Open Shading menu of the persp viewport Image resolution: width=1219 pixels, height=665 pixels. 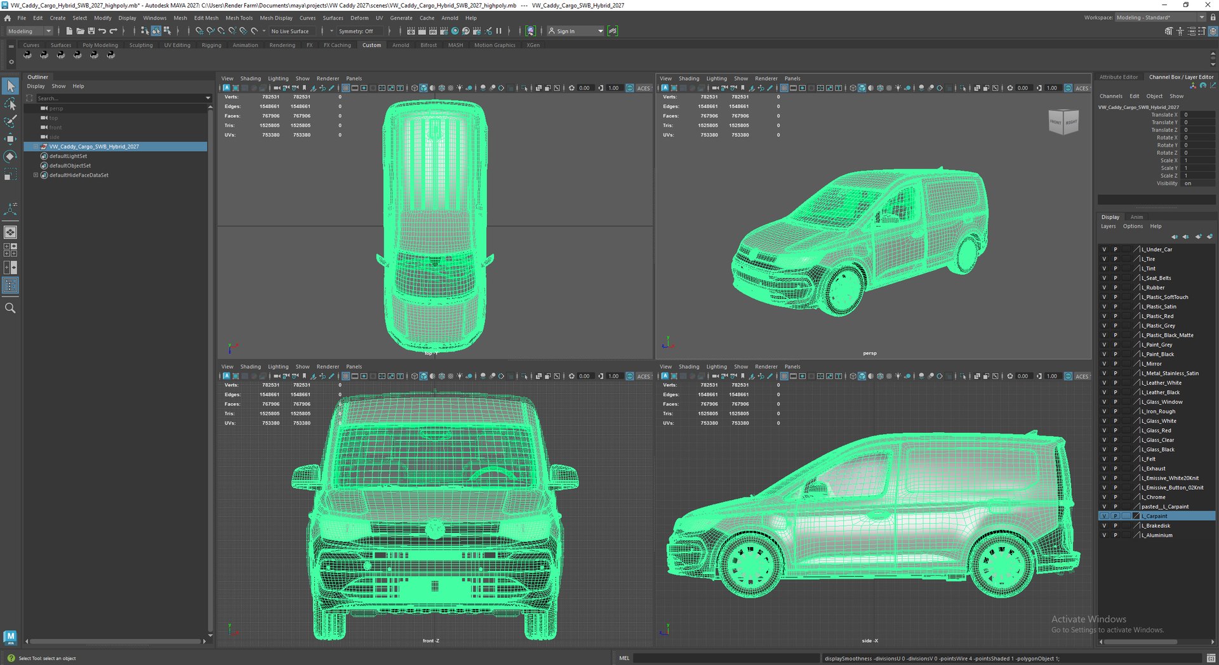[689, 79]
